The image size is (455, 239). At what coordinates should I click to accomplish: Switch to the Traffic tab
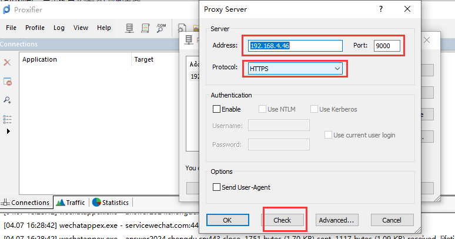pos(71,203)
